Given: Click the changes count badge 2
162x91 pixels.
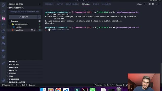Looking at the screenshot, I should coord(39,21).
